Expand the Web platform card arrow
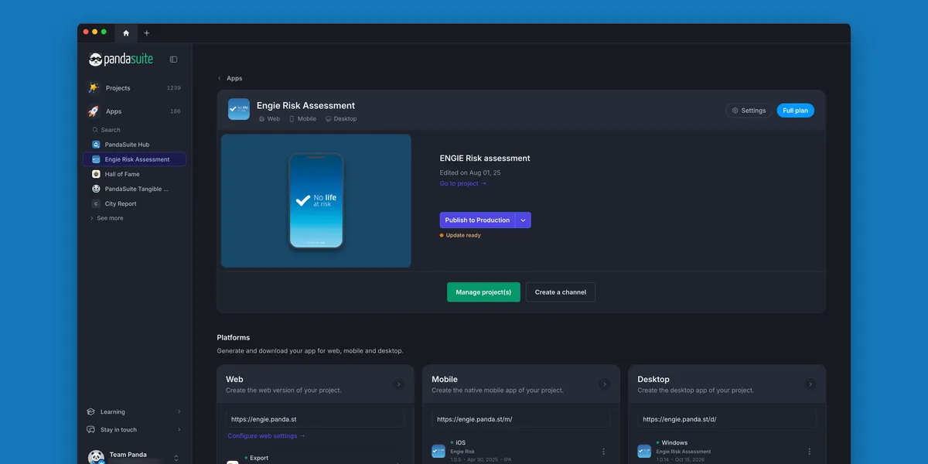This screenshot has width=928, height=464. click(398, 384)
